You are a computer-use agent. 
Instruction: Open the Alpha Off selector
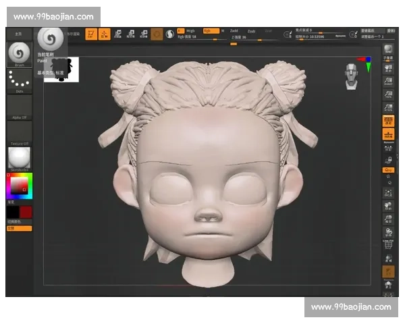(x=19, y=108)
